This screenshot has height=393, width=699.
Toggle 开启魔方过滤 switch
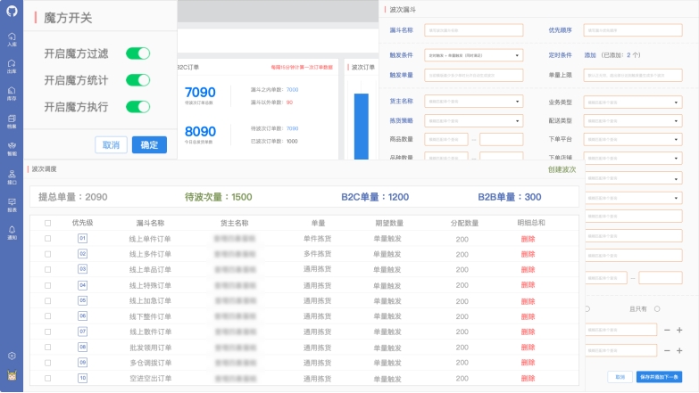[137, 53]
